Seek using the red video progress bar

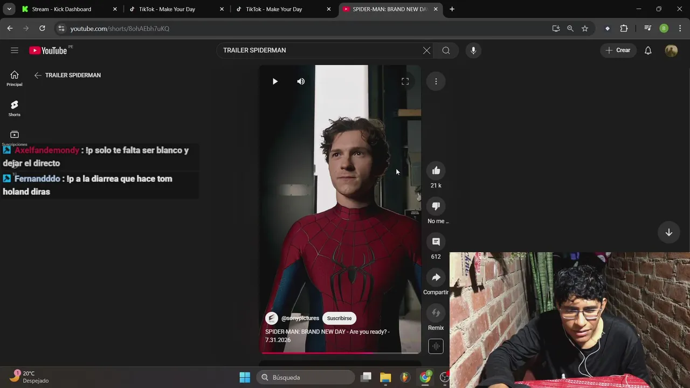[340, 353]
